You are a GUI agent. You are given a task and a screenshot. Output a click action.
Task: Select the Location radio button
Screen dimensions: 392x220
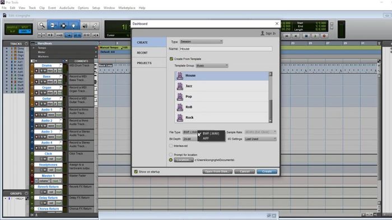171,160
